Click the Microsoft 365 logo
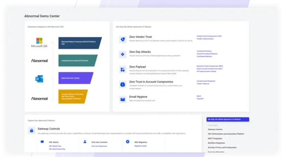This screenshot has height=157, width=284. (39, 42)
